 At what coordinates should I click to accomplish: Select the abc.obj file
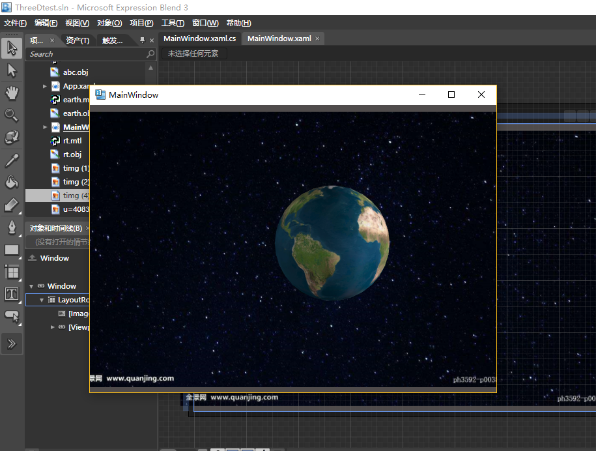[x=76, y=72]
